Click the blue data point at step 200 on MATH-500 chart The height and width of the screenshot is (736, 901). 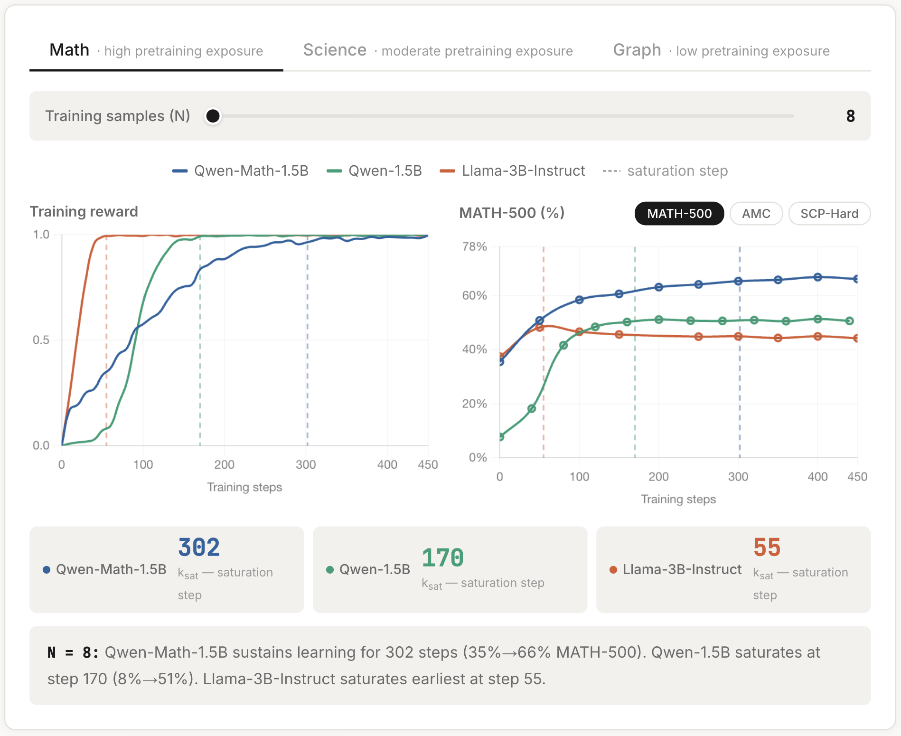click(x=658, y=287)
